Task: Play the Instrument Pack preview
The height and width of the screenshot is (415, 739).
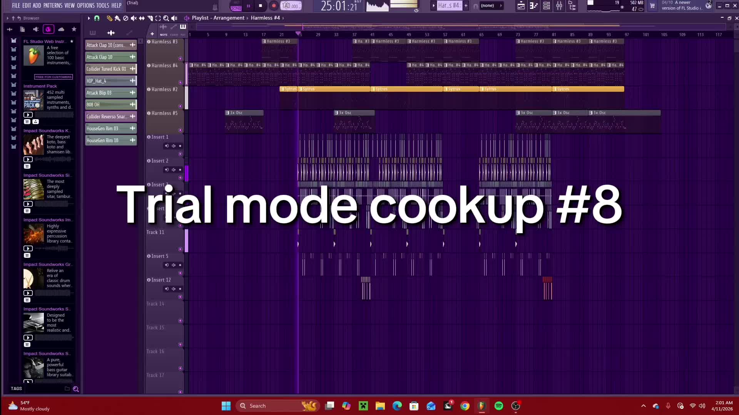Action: click(x=28, y=115)
